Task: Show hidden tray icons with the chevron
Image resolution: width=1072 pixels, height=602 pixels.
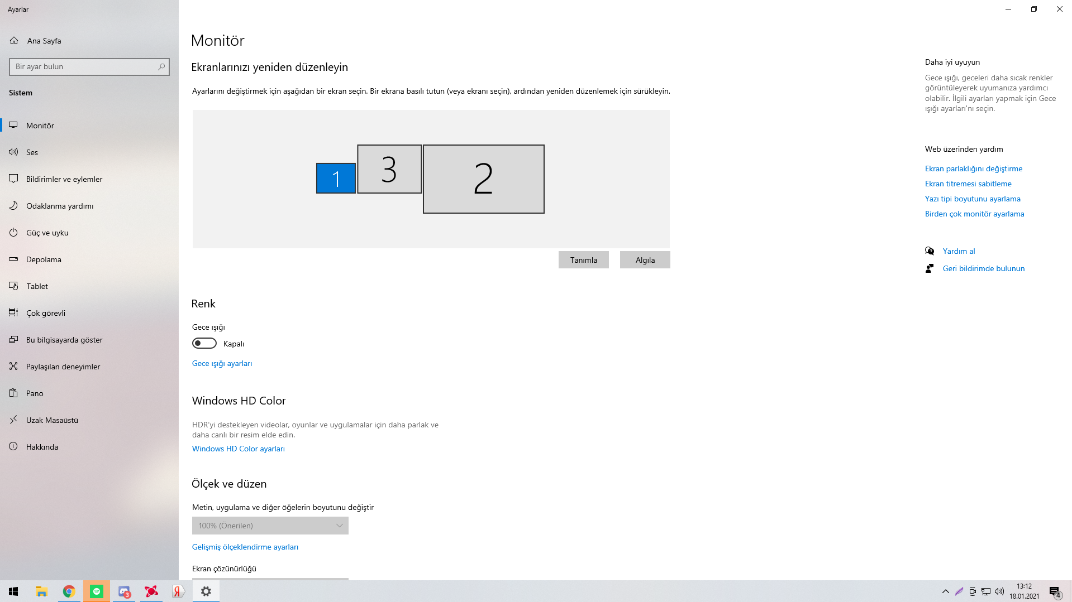Action: tap(946, 591)
